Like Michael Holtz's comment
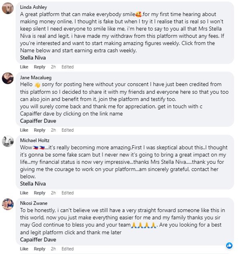 (x=24, y=193)
